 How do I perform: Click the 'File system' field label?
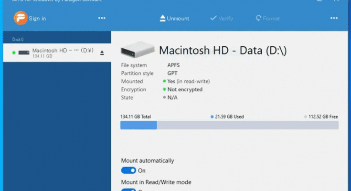point(134,65)
